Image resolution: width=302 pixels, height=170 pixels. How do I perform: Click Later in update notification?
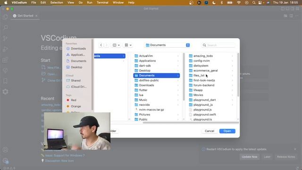(x=267, y=157)
